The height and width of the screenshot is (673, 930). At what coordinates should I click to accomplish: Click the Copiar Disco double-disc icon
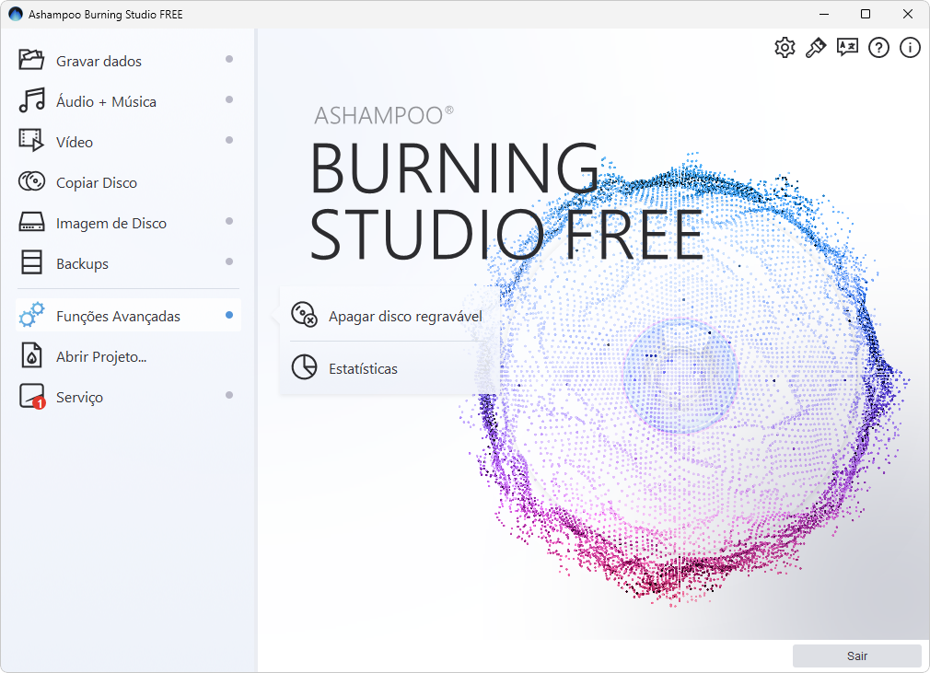point(31,180)
